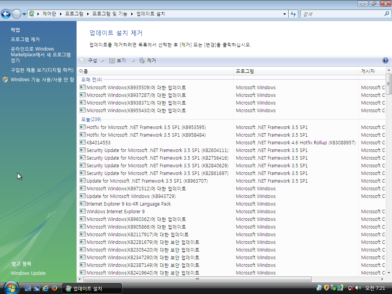Select Windows Internet Explorer 9 icon
Viewport: 392px width, 294px height.
click(x=83, y=211)
